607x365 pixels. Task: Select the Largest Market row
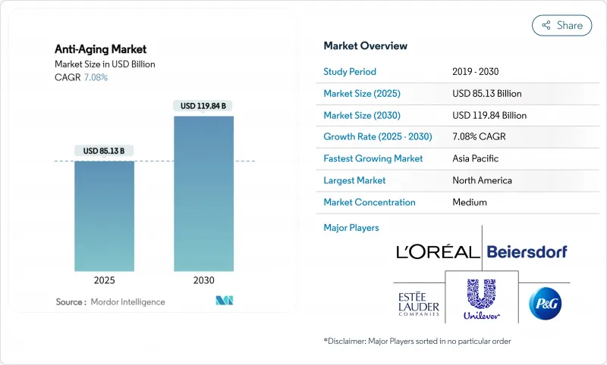coord(446,180)
